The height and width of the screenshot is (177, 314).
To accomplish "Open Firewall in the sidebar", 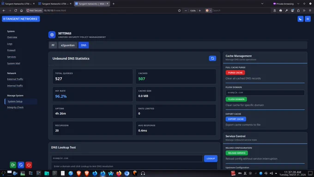I will [11, 50].
